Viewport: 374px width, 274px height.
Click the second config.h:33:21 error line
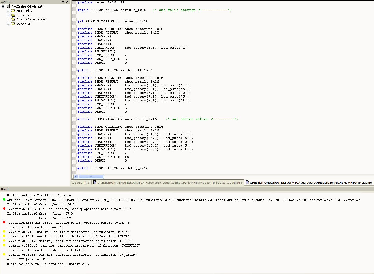69,223
